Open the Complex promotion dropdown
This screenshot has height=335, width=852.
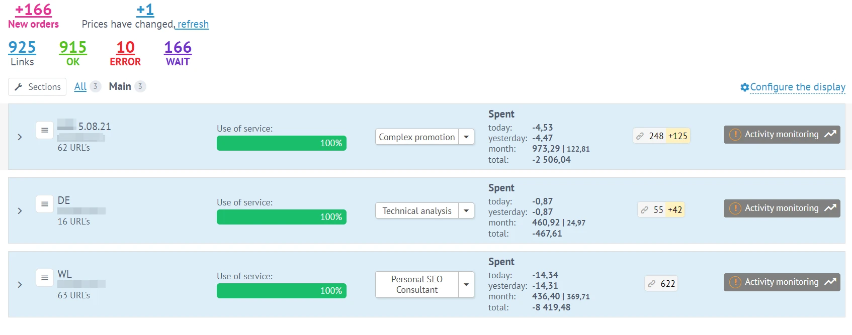466,137
